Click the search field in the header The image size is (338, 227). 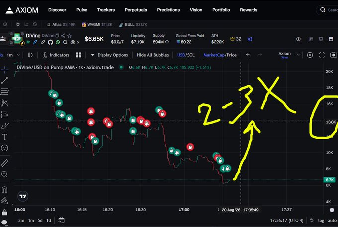pos(328,10)
